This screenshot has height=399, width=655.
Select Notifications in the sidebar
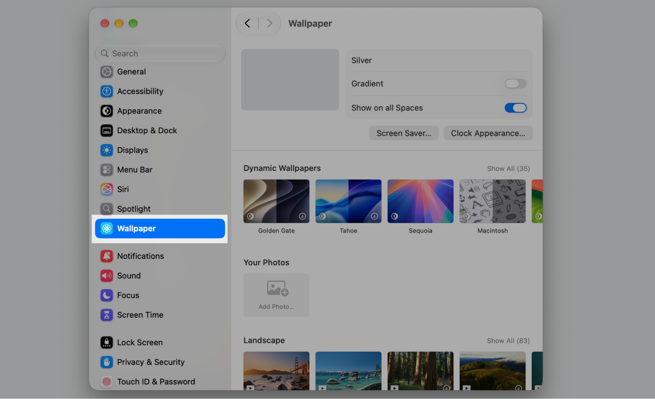(x=160, y=256)
